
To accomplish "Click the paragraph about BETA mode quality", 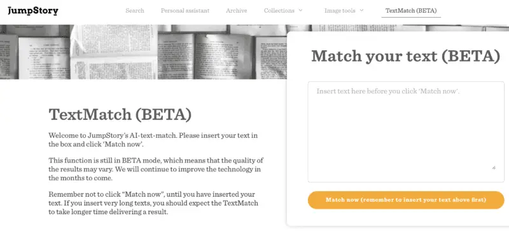I will [156, 169].
